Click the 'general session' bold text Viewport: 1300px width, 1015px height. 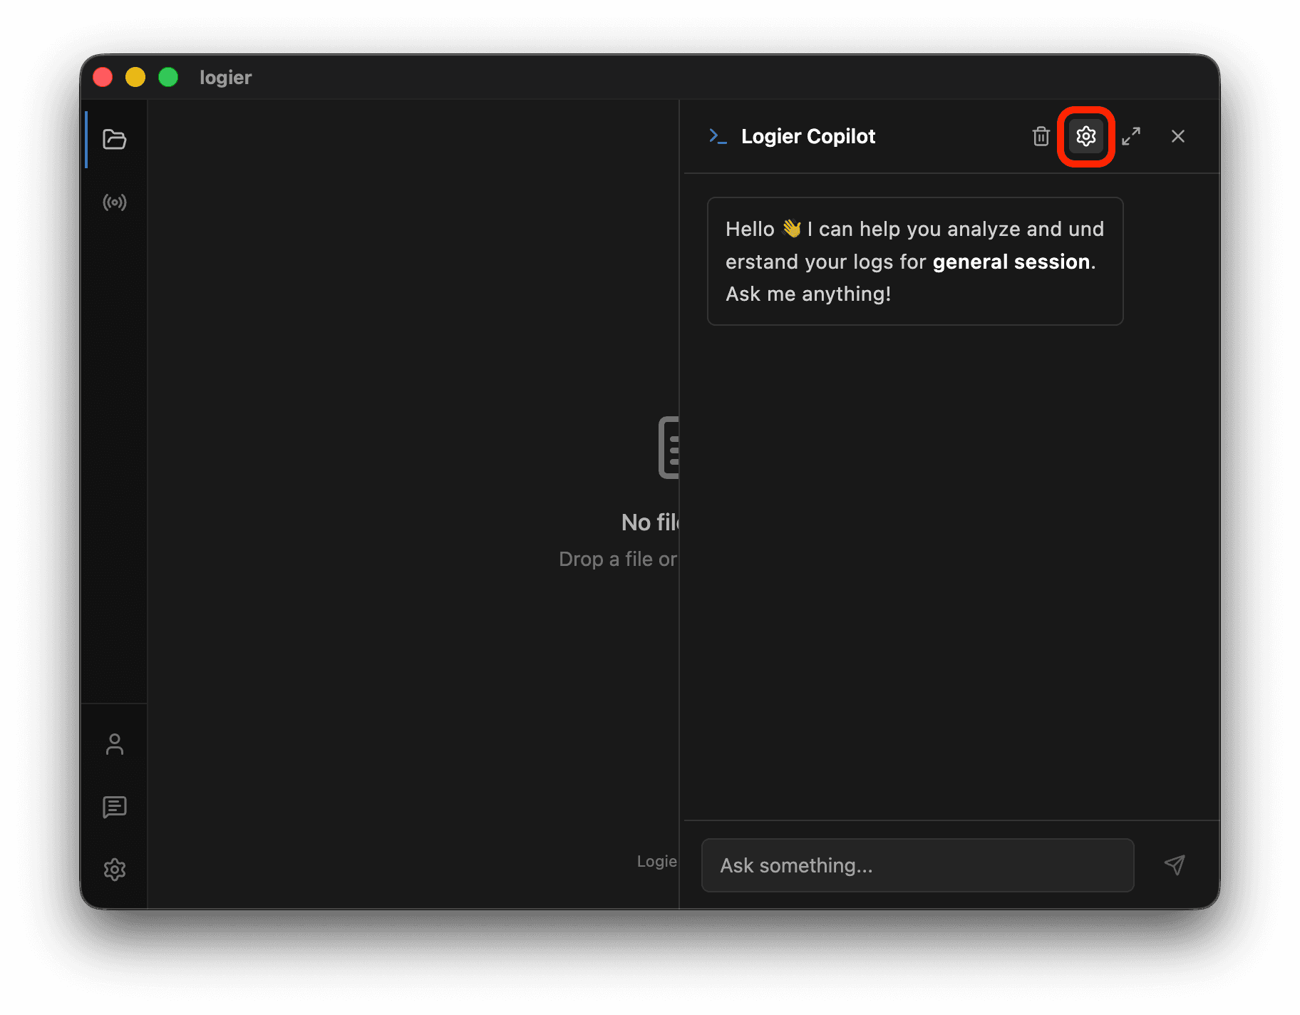(x=1011, y=262)
